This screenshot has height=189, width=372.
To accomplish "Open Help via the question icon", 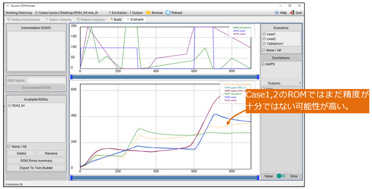I will (x=276, y=12).
